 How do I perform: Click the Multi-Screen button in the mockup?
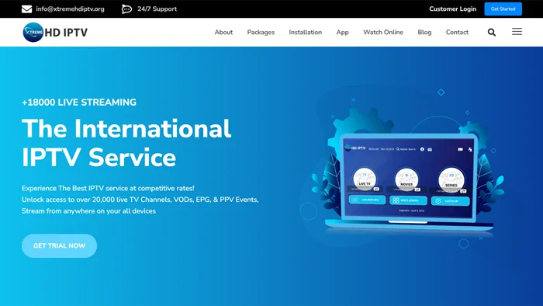point(408,200)
